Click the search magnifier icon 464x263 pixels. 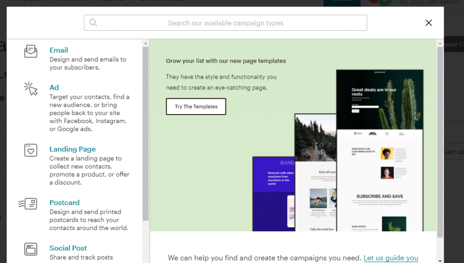pos(93,23)
